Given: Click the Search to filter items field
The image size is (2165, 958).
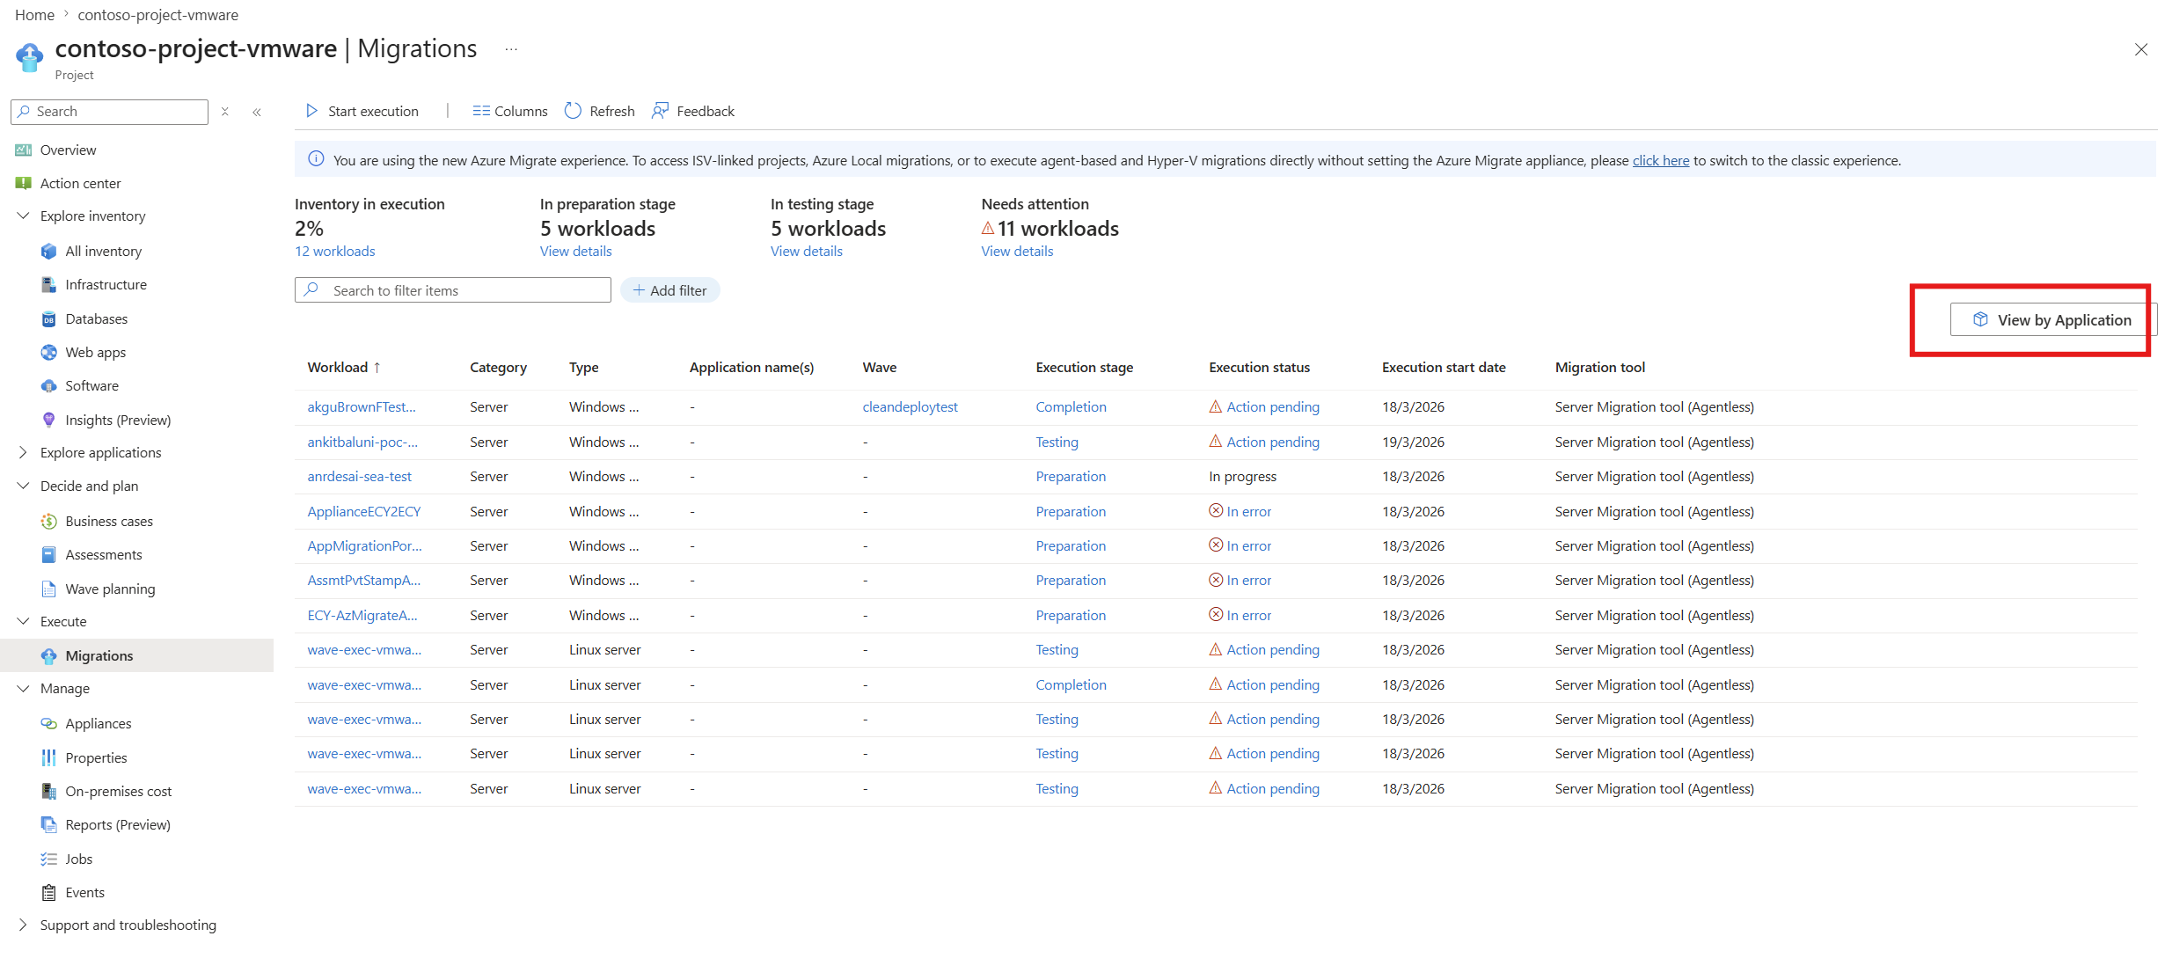Looking at the screenshot, I should point(453,291).
